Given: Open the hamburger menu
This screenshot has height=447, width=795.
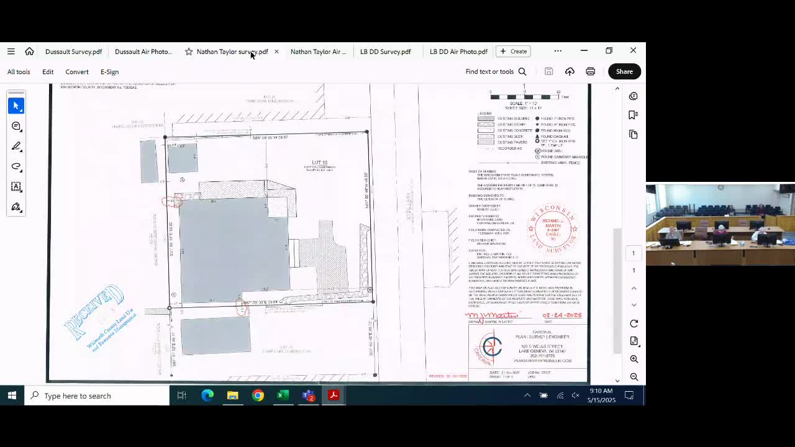Looking at the screenshot, I should pos(11,52).
